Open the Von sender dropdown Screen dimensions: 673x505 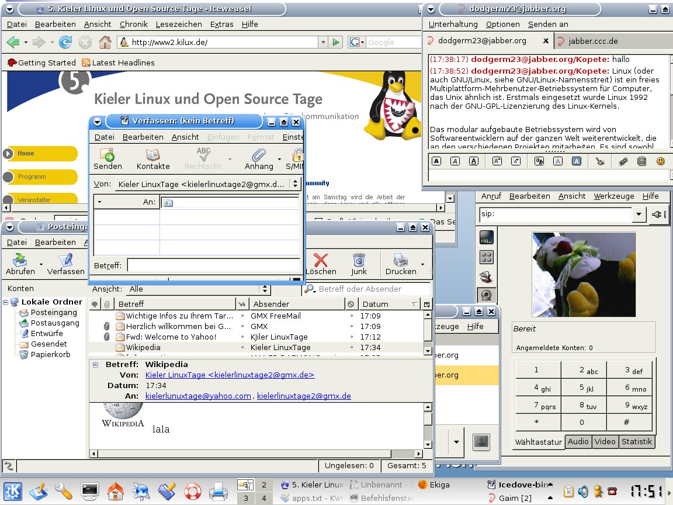(x=295, y=184)
